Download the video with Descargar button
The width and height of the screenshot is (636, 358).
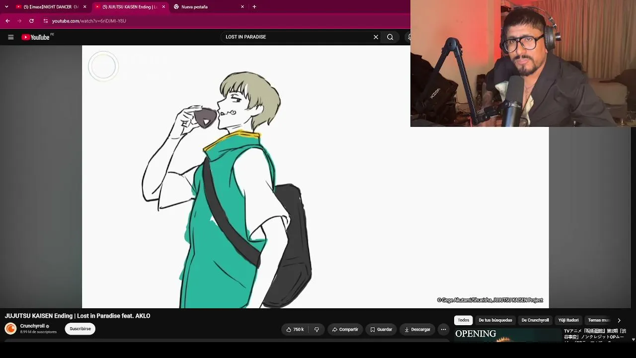pos(417,329)
